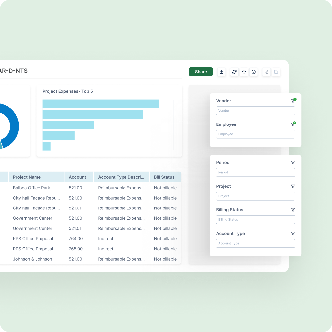
Task: Expand the Account Type dropdown field
Action: click(x=255, y=243)
